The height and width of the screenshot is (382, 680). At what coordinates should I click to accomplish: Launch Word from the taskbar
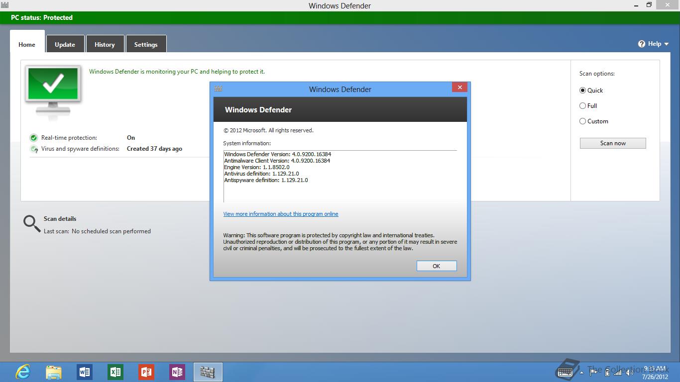coord(85,372)
